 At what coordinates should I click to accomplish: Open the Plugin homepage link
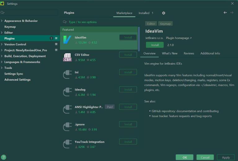coord(178,38)
